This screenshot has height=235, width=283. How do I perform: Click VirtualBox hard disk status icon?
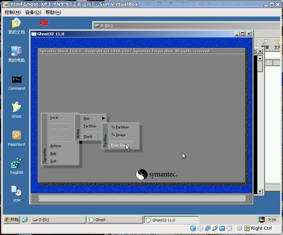[193, 228]
